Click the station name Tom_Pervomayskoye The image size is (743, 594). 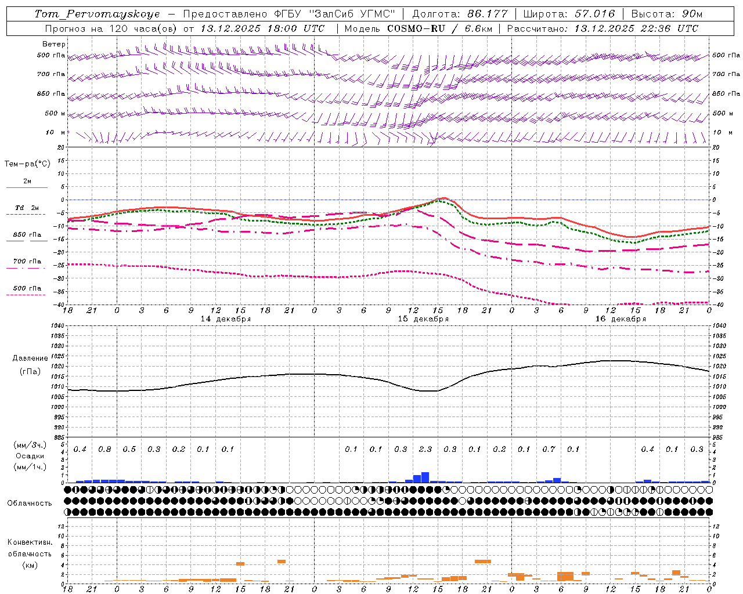[x=97, y=14]
